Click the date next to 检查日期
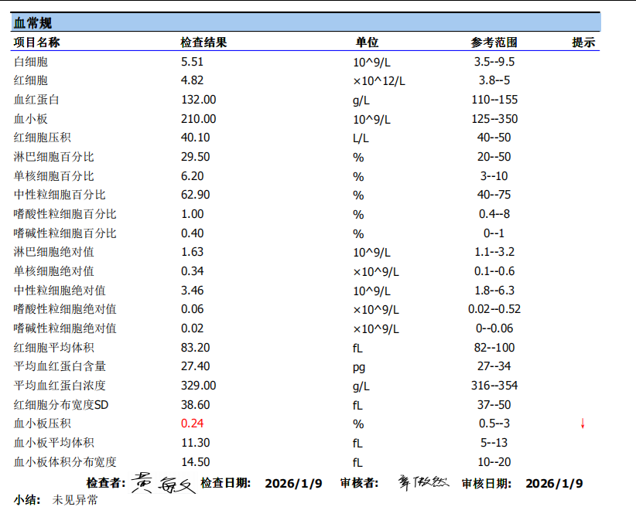This screenshot has width=636, height=517. pyautogui.click(x=293, y=484)
